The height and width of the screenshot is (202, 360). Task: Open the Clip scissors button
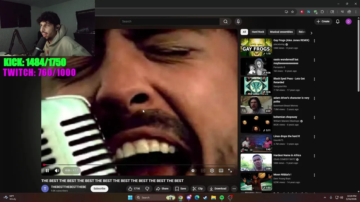pos(198,189)
